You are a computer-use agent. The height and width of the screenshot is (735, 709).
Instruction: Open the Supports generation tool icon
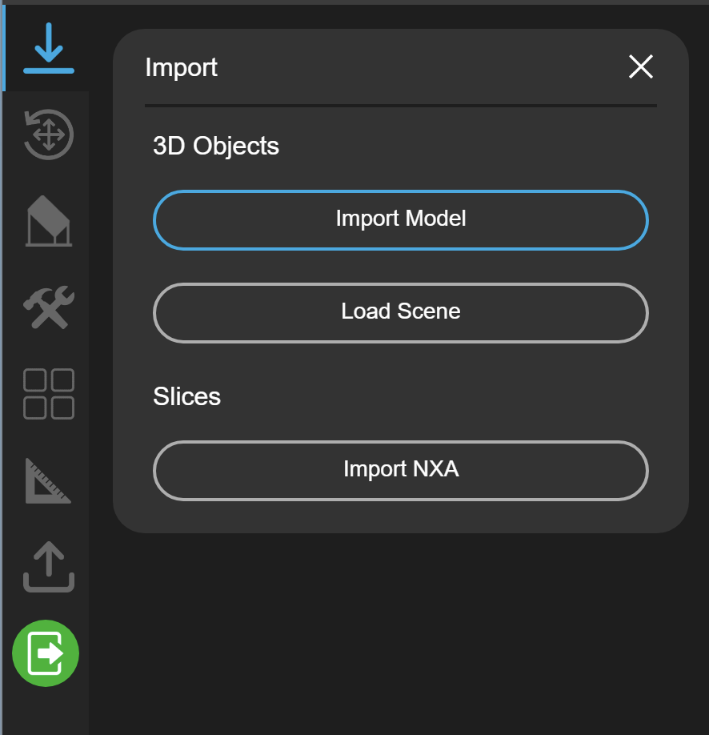point(49,221)
